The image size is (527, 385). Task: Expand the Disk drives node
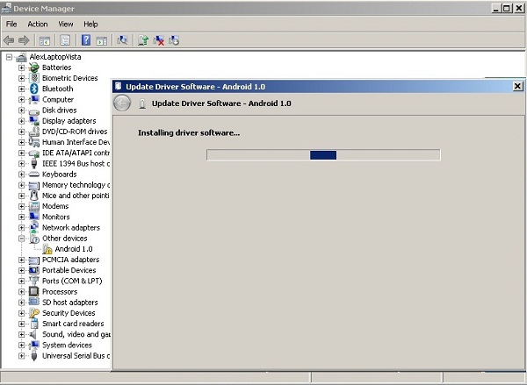[22, 111]
